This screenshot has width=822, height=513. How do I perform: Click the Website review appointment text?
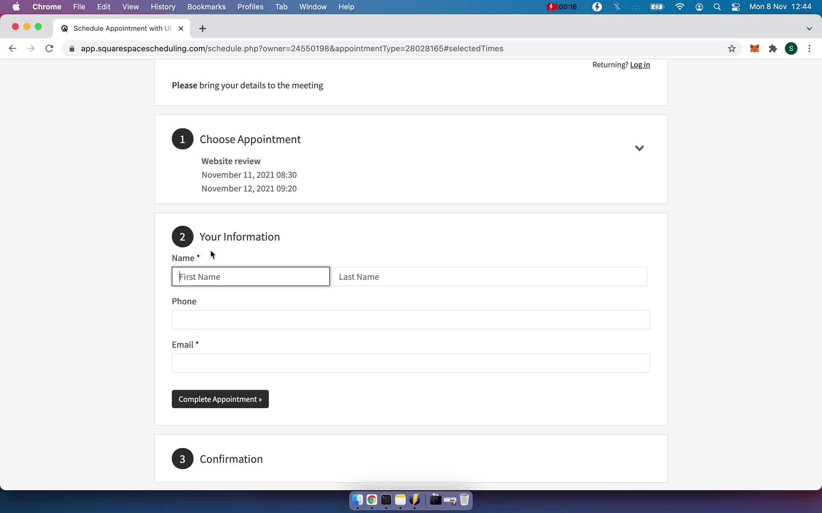[x=231, y=161]
